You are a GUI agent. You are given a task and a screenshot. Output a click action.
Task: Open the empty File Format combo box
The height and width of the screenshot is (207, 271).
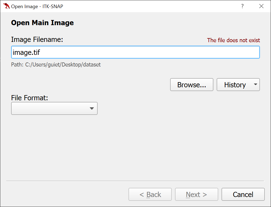pos(54,108)
